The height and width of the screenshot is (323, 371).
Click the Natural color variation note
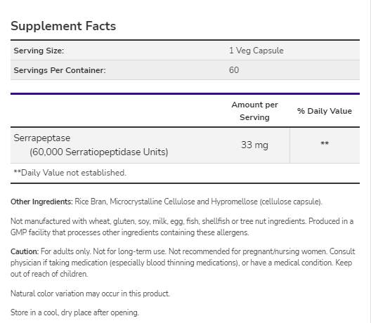tap(90, 294)
